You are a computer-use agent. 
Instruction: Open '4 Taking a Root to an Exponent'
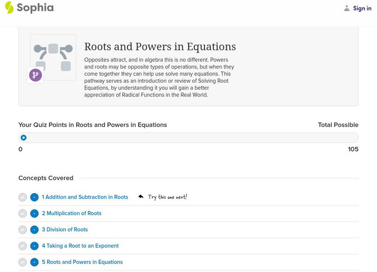point(80,246)
